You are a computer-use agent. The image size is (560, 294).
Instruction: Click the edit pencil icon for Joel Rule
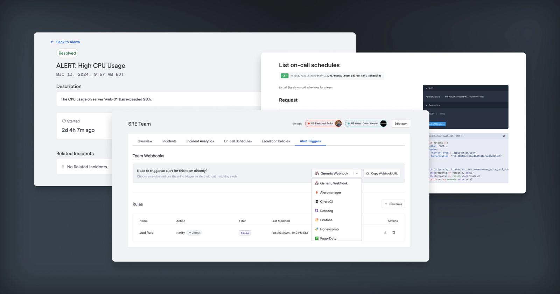385,232
